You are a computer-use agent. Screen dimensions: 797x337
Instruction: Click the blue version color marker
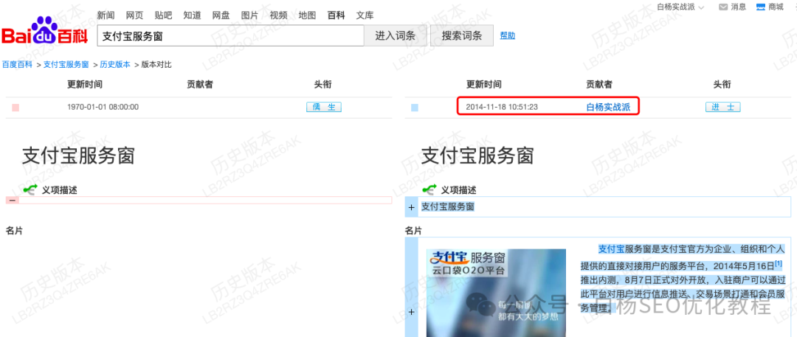pos(414,108)
